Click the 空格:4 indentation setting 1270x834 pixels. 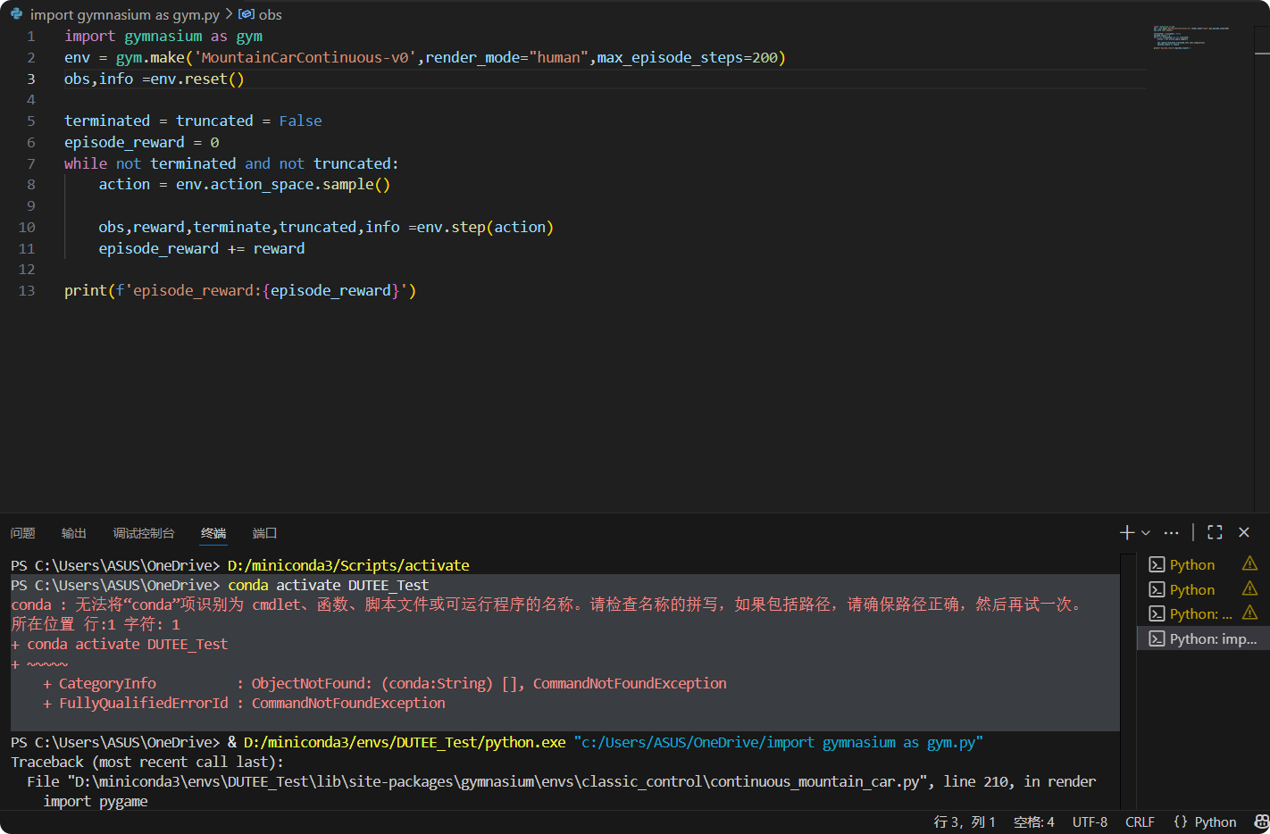pos(1034,821)
